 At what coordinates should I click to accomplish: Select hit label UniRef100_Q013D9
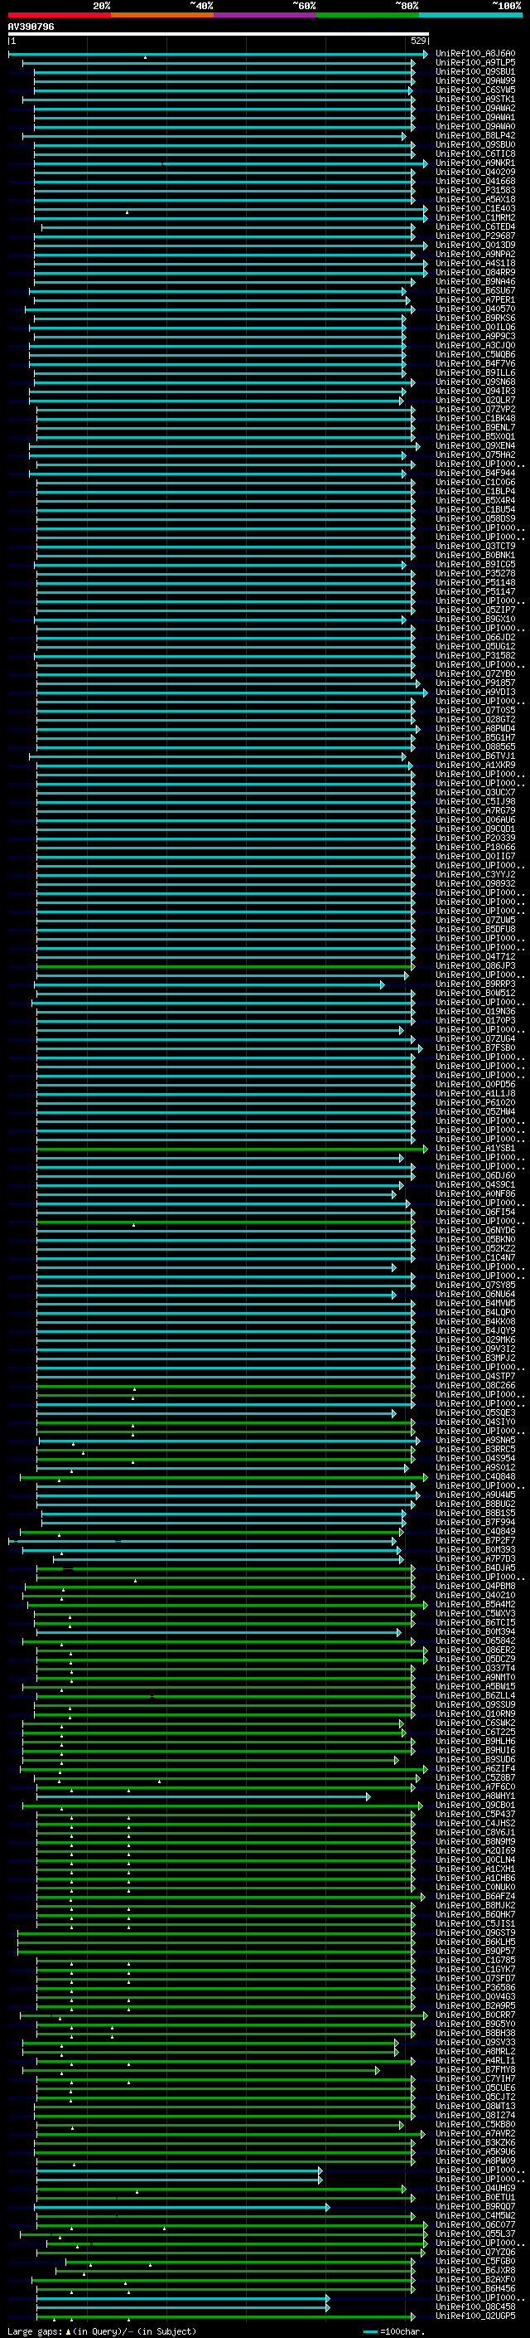click(x=475, y=245)
